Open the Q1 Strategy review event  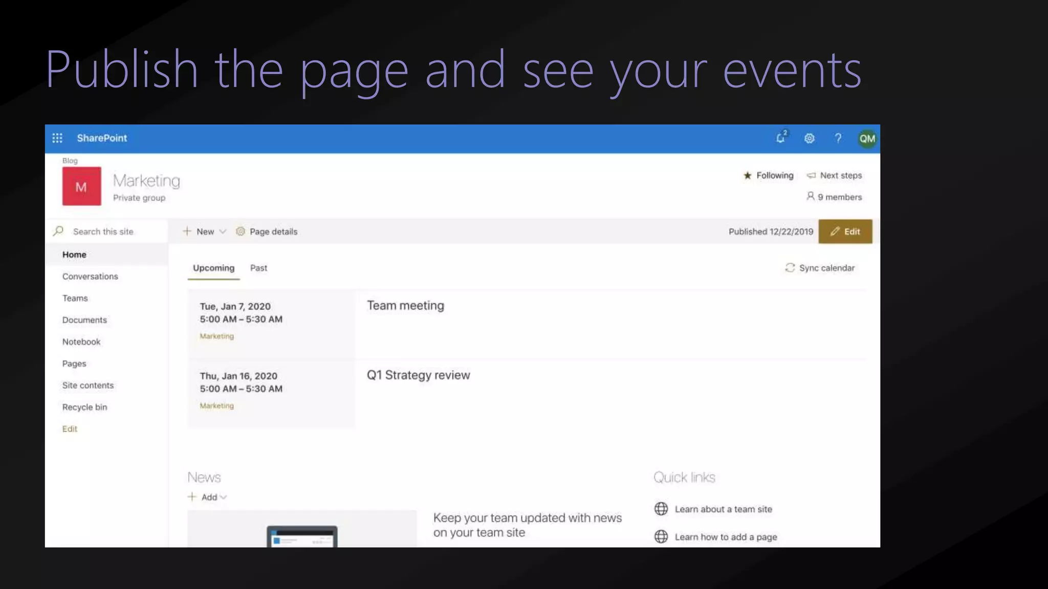point(418,375)
